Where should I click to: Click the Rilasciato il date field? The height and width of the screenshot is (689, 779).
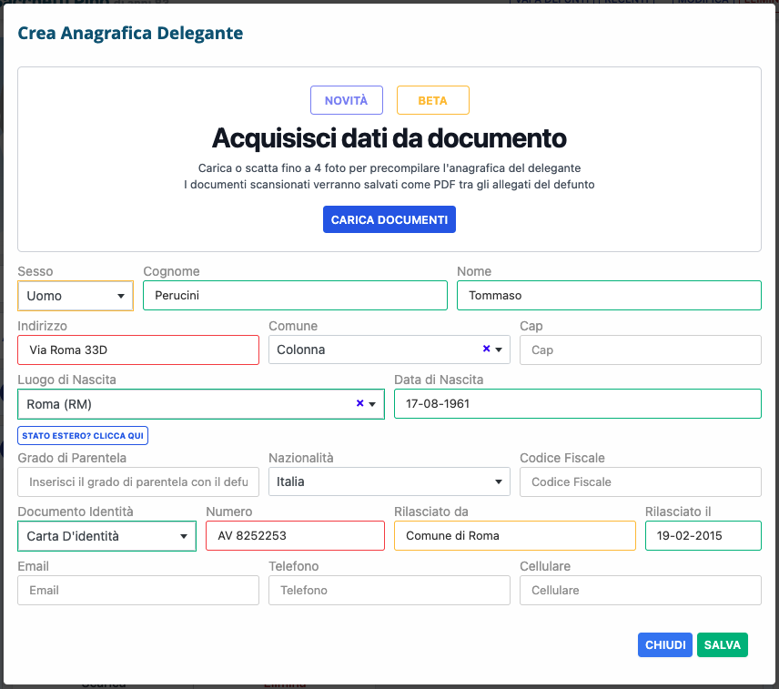703,536
